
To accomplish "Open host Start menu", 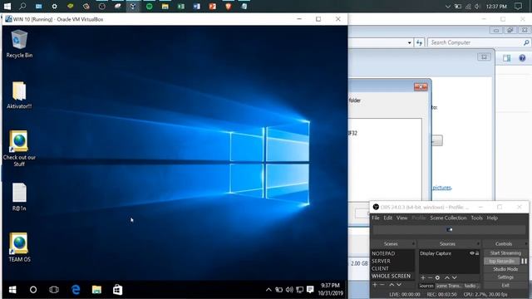I will pos(7,6).
